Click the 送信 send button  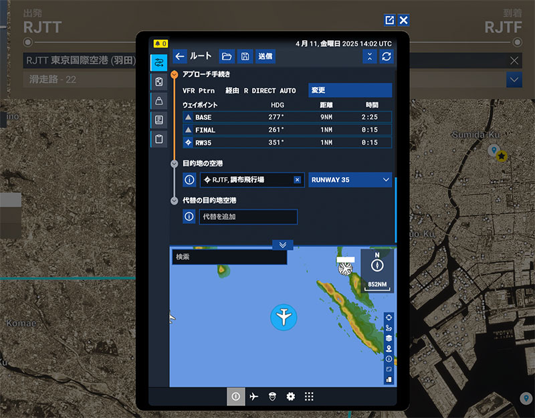265,56
